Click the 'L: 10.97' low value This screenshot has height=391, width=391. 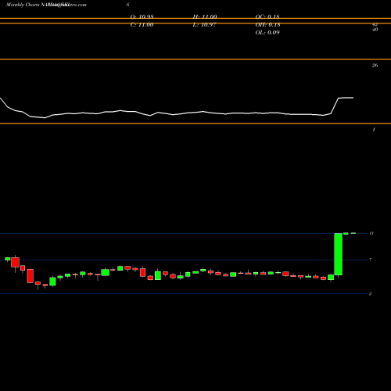coord(204,25)
